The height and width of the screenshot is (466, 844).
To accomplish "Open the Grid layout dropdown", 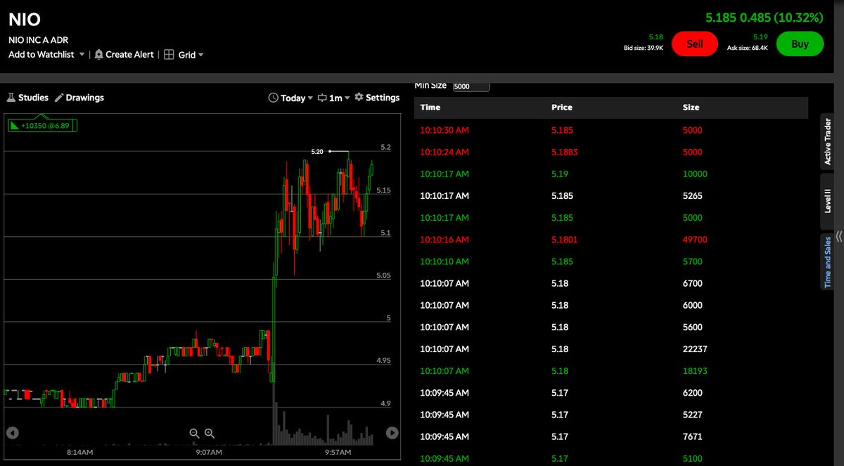I will tap(192, 54).
